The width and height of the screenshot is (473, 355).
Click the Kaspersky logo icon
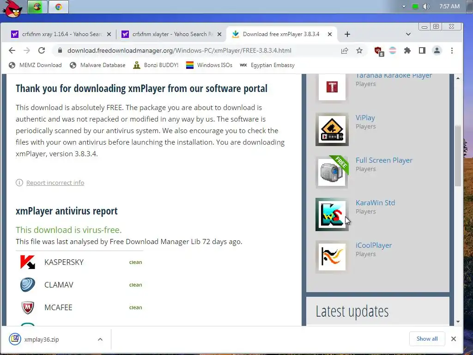click(x=27, y=262)
